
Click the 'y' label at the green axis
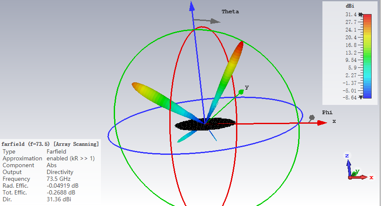[247, 87]
